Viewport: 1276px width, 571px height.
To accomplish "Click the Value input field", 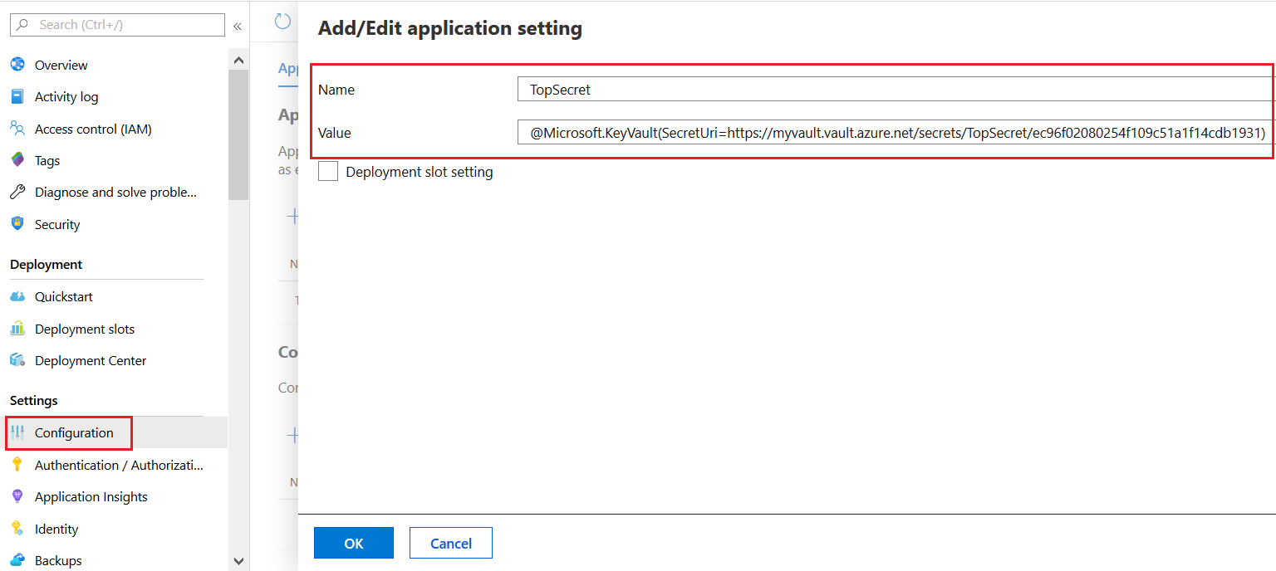I will tap(896, 133).
